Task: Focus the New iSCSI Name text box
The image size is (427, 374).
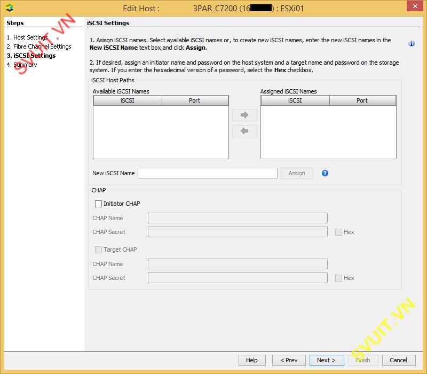Action: tap(208, 173)
